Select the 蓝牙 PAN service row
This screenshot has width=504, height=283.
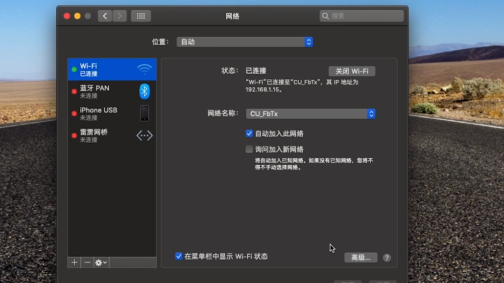click(112, 91)
